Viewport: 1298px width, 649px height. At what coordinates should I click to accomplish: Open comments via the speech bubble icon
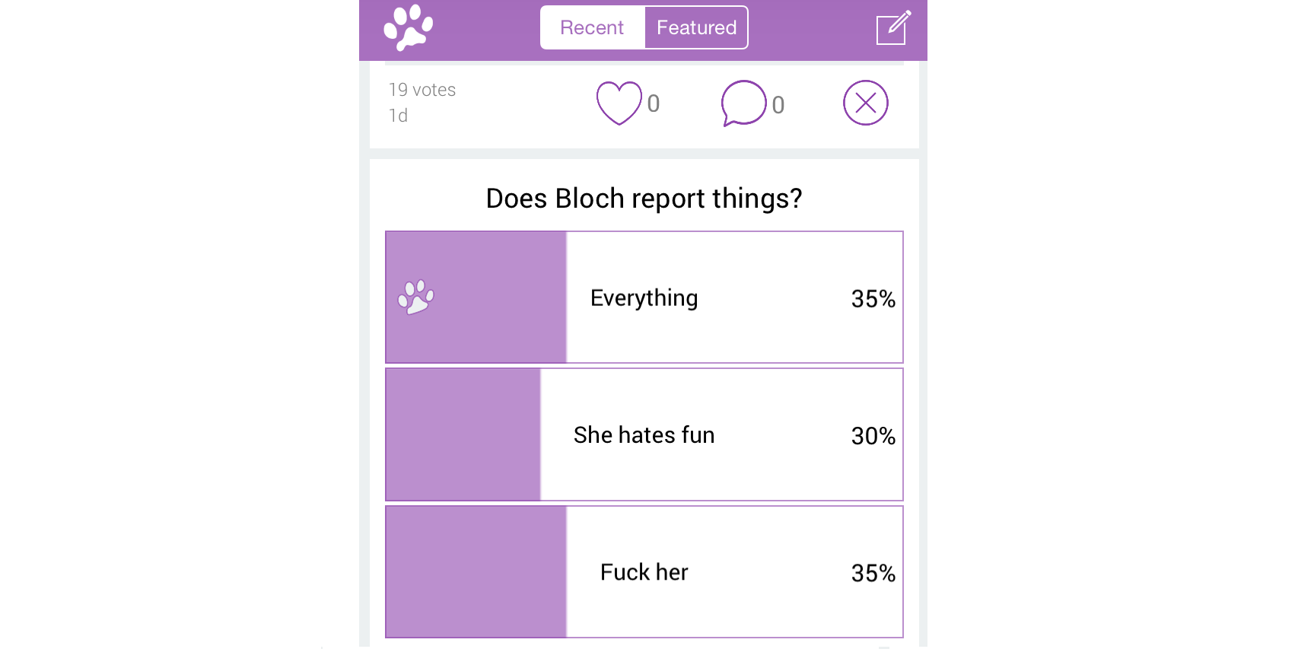[x=743, y=103]
